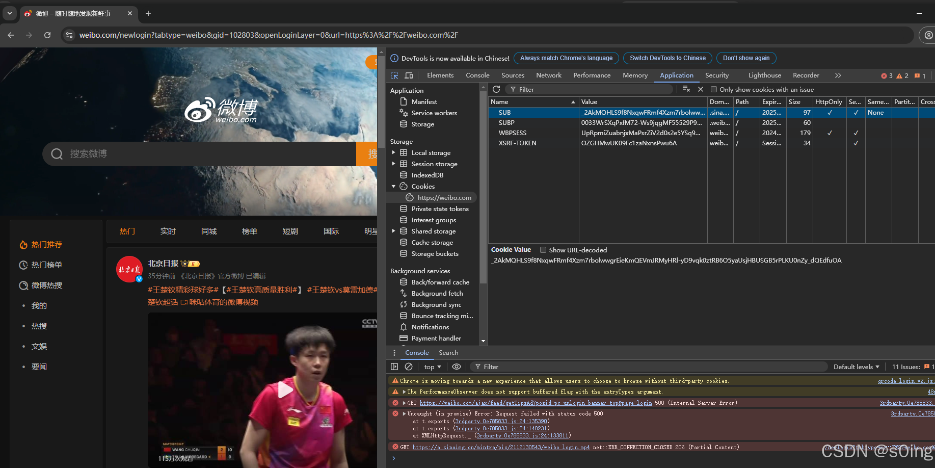The height and width of the screenshot is (468, 935).
Task: Reload the page with refresh icon
Action: click(47, 35)
